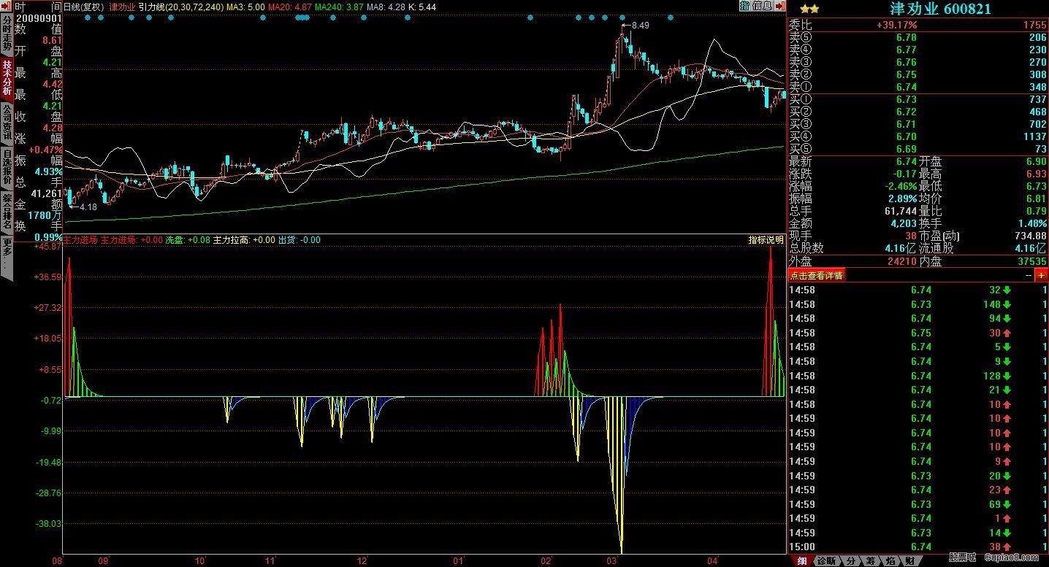The width and height of the screenshot is (1049, 567).
Task: Select the 技术分析 side tab
Action: pyautogui.click(x=7, y=79)
